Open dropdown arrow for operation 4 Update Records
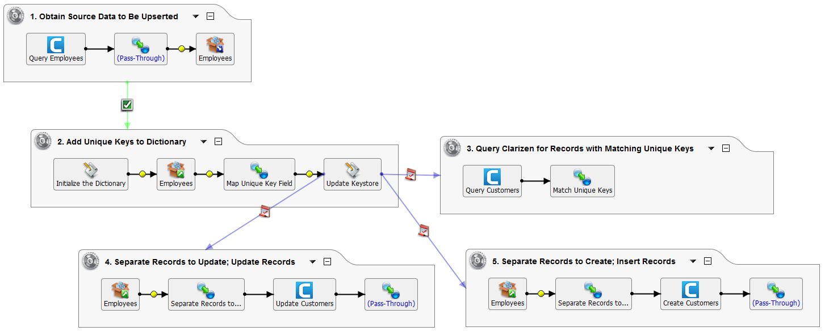Image resolution: width=825 pixels, height=331 pixels. (x=313, y=262)
